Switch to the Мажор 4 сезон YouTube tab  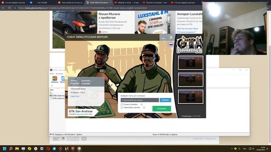coord(127,3)
